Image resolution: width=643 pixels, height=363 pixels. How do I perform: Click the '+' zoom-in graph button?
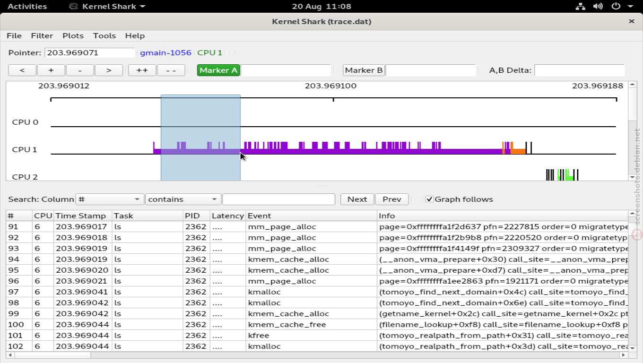51,70
